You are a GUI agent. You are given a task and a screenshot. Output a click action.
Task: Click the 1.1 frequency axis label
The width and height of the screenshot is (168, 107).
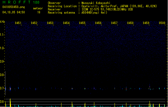2,35
